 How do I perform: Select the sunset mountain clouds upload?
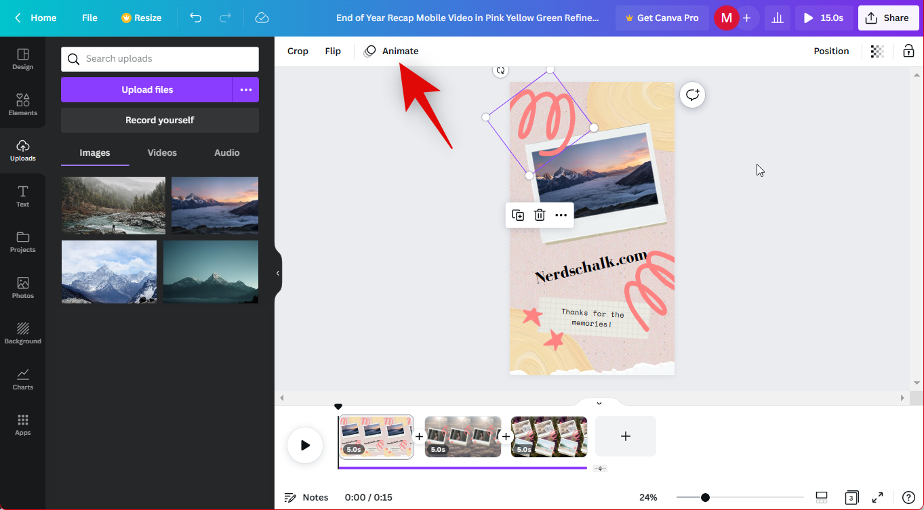(215, 205)
